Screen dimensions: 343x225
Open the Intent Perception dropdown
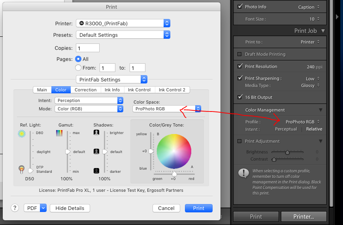point(89,100)
